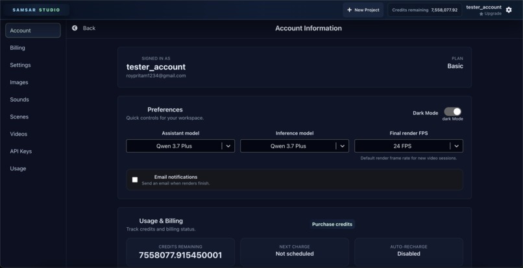Click the New Project button

(363, 10)
